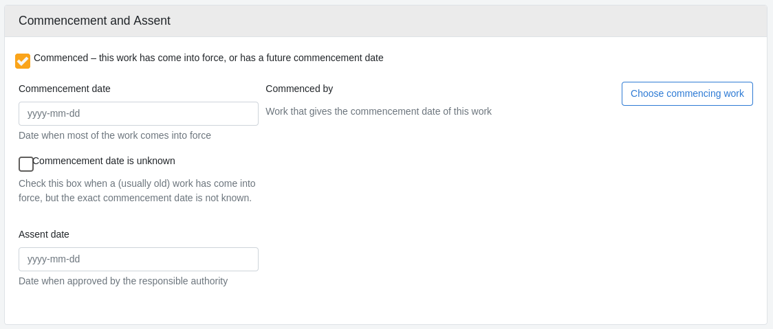Click the 'Commenced by' label
This screenshot has width=773, height=329.
pyautogui.click(x=299, y=89)
